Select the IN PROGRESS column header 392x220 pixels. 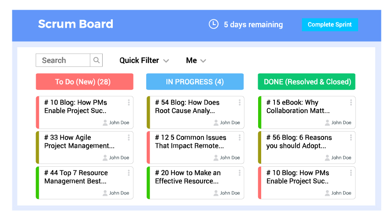[x=195, y=82]
